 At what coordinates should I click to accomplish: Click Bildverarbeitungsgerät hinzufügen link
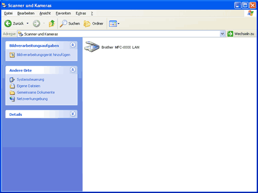(43, 55)
